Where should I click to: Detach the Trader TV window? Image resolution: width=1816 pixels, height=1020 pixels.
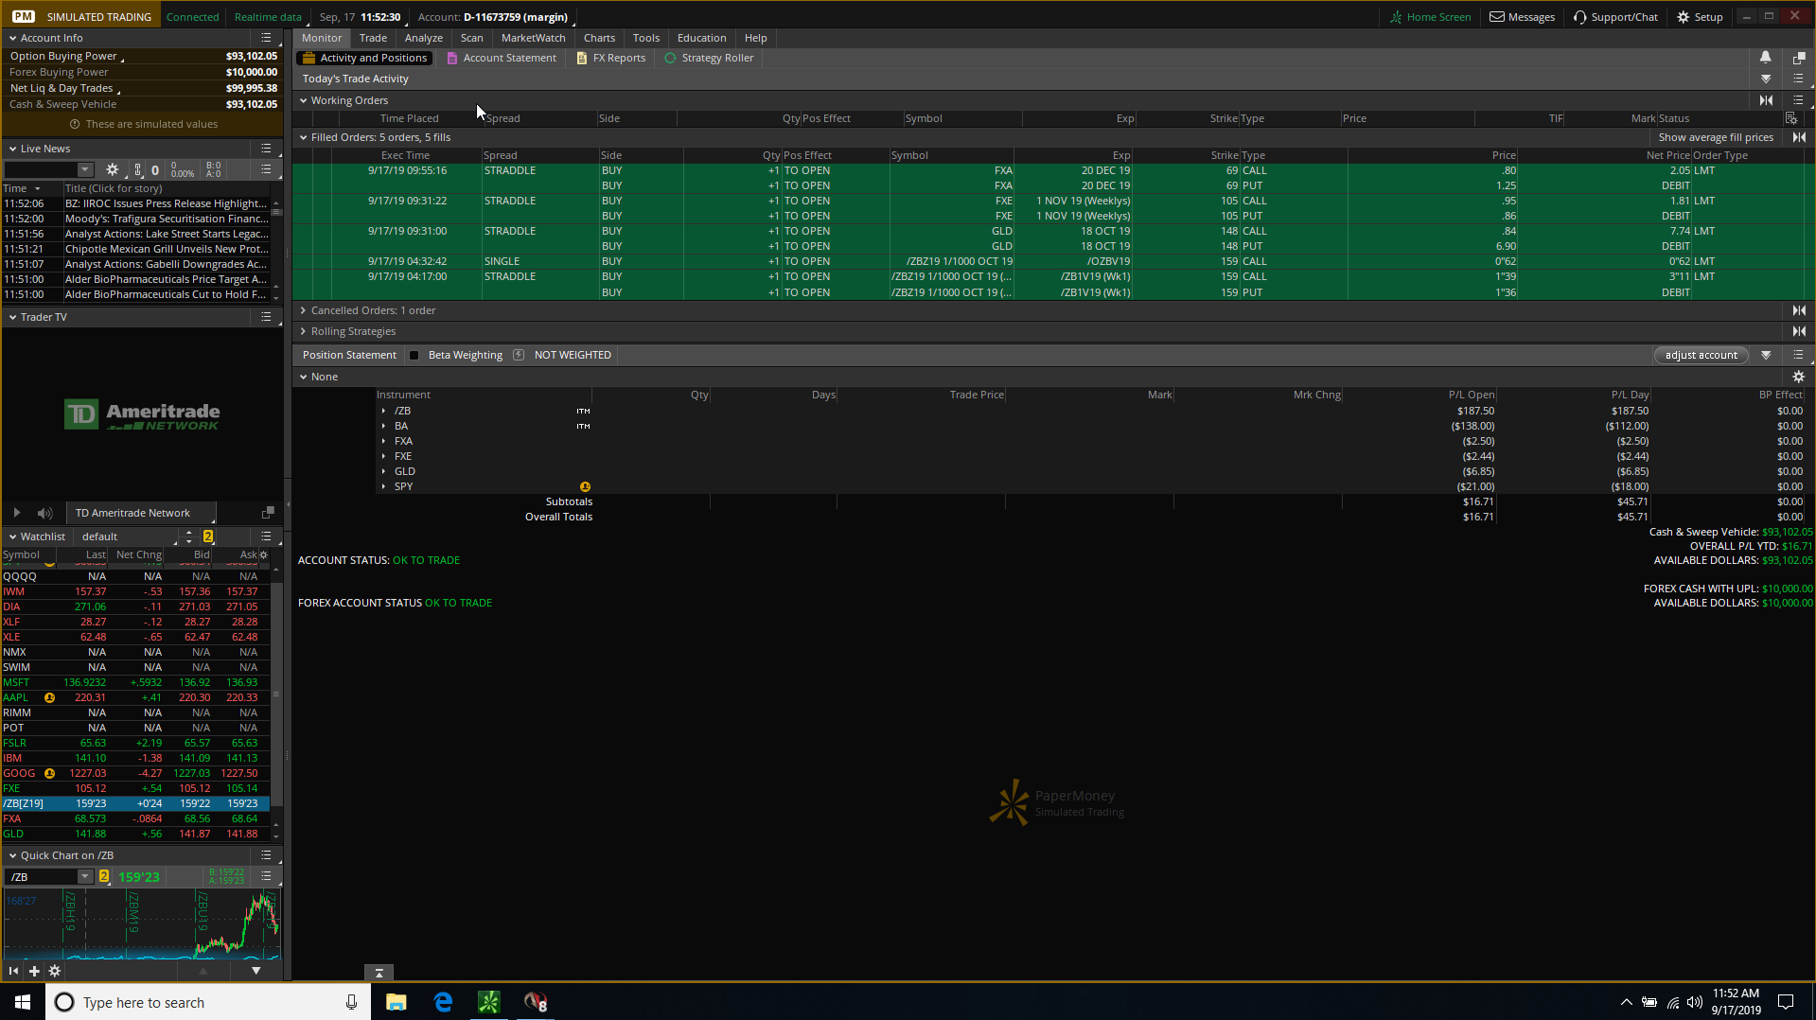[x=268, y=513]
